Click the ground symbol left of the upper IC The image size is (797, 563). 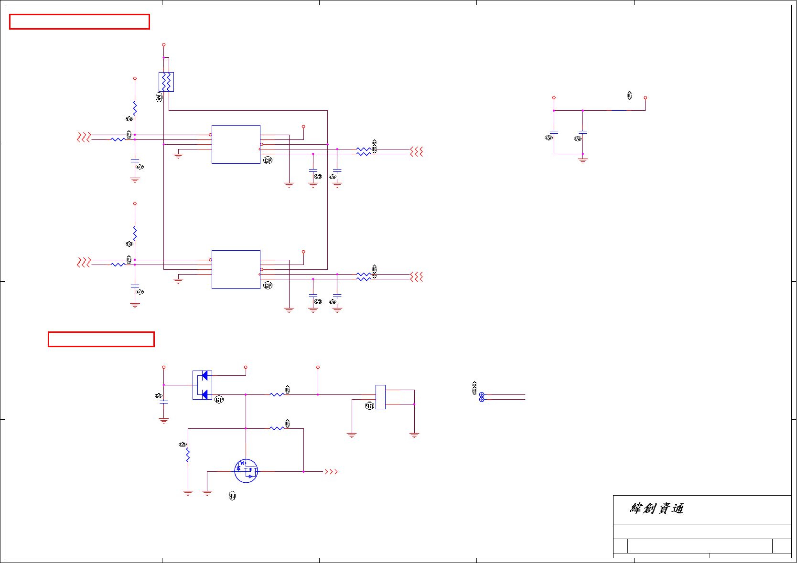click(178, 156)
